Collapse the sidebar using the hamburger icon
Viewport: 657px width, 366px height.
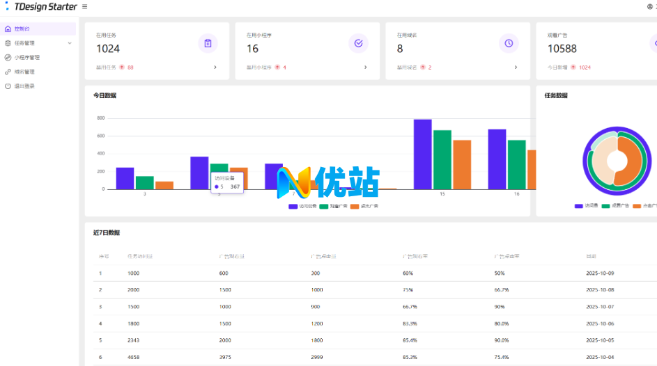pos(85,7)
